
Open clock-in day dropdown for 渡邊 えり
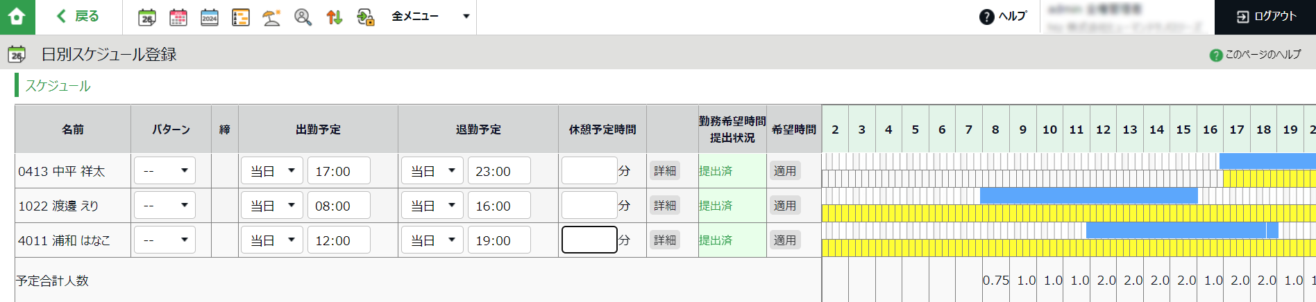pyautogui.click(x=272, y=205)
